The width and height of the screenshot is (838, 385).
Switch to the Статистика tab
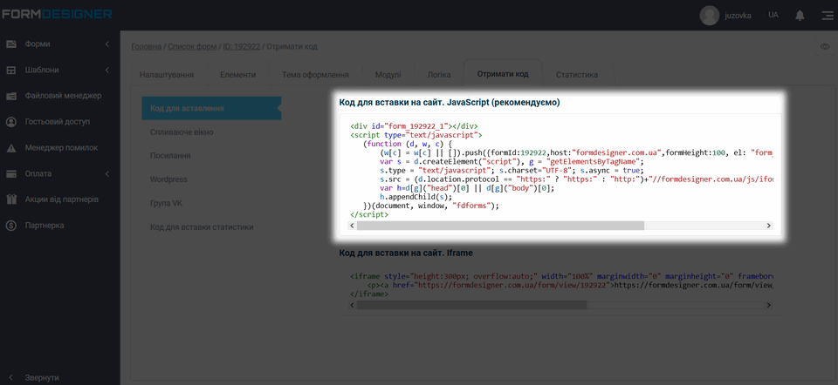tap(576, 75)
